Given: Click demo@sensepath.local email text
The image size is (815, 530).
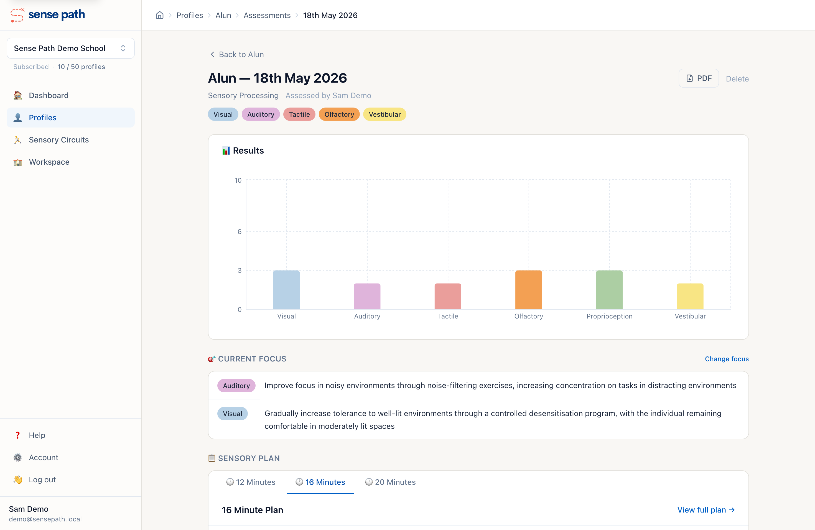Looking at the screenshot, I should (x=45, y=519).
